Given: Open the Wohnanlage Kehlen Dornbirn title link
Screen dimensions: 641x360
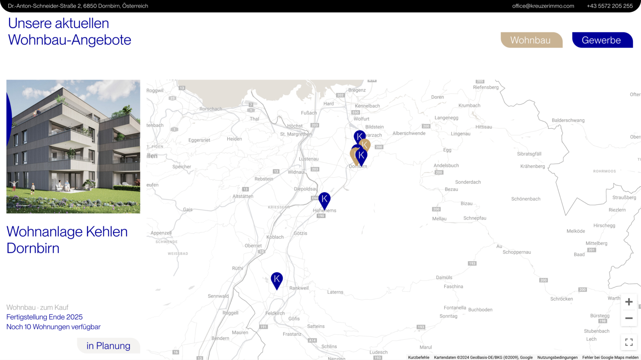Looking at the screenshot, I should pyautogui.click(x=67, y=240).
